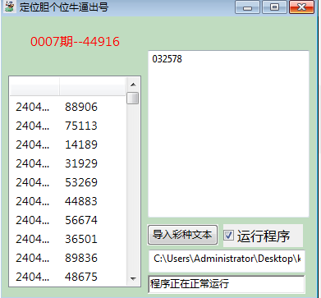The width and height of the screenshot is (321, 298).
Task: Click the red 0007期--44916 label
Action: tap(75, 42)
